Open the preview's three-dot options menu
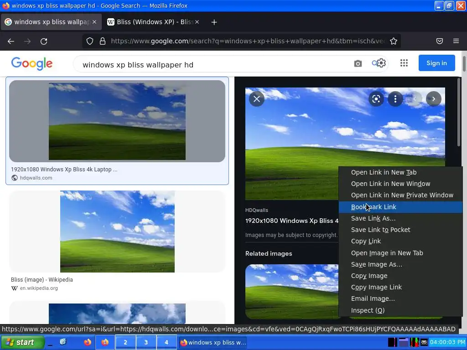Image resolution: width=467 pixels, height=350 pixels. tap(395, 99)
